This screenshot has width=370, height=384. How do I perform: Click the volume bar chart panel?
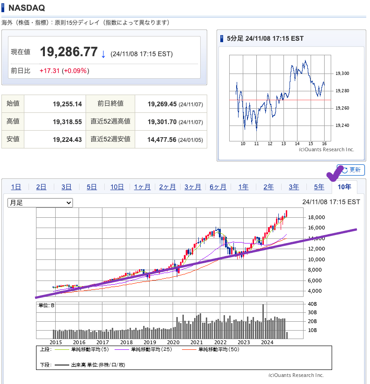click(170, 320)
